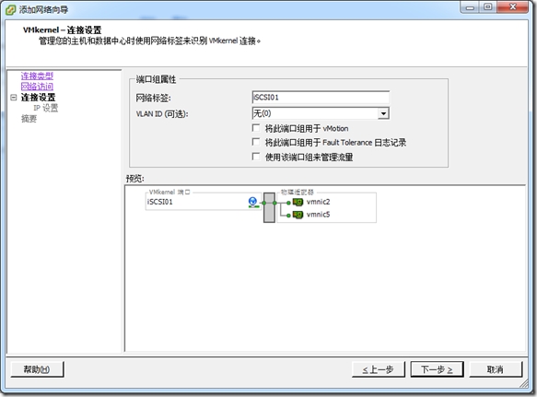Click iSCSI01 label in the preview
Viewport: 537px width, 397px height.
click(x=160, y=202)
